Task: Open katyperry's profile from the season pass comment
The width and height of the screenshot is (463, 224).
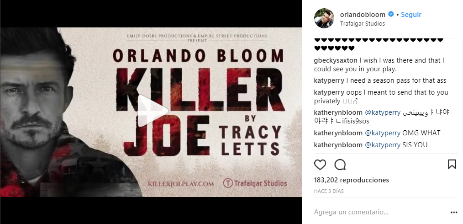Action: 329,80
